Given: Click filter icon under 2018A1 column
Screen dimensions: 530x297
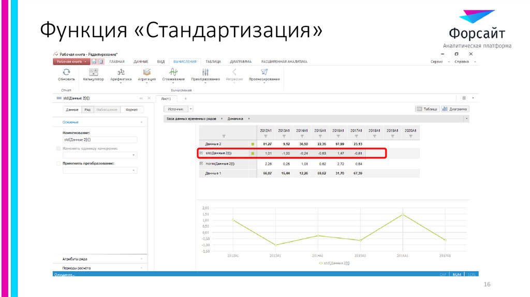Looking at the screenshot, I should point(375,136).
